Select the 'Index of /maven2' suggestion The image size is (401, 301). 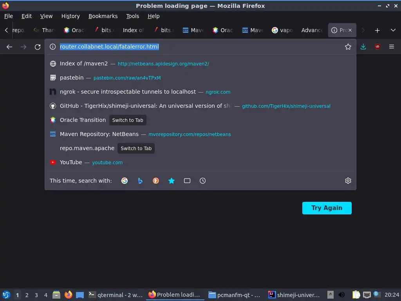coord(200,64)
